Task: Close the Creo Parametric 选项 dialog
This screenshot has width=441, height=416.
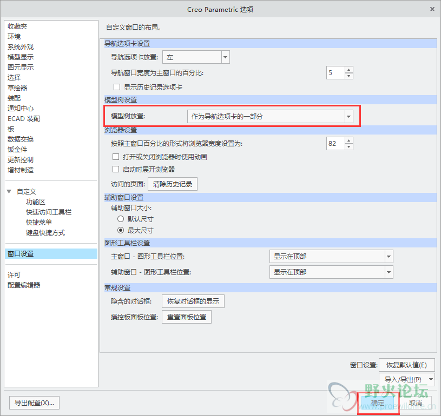Action: [x=432, y=9]
